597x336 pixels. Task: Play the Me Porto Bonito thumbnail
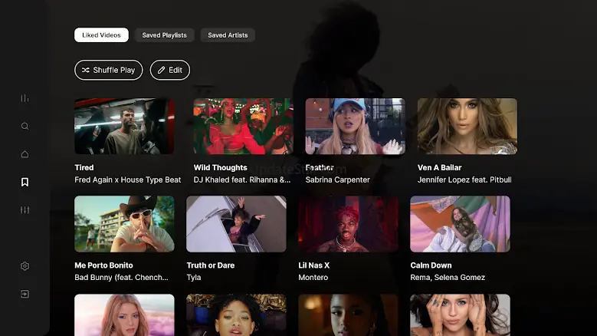(x=124, y=224)
